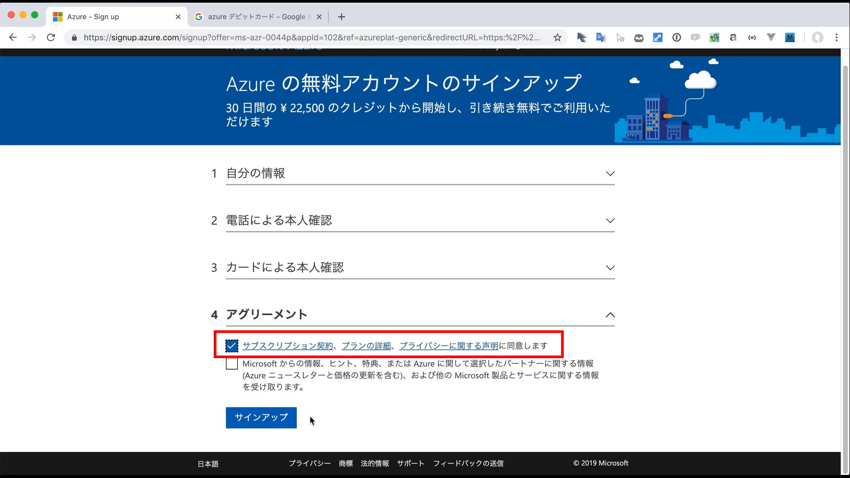Image resolution: width=850 pixels, height=478 pixels.
Task: Click the browser forward arrow
Action: point(32,38)
